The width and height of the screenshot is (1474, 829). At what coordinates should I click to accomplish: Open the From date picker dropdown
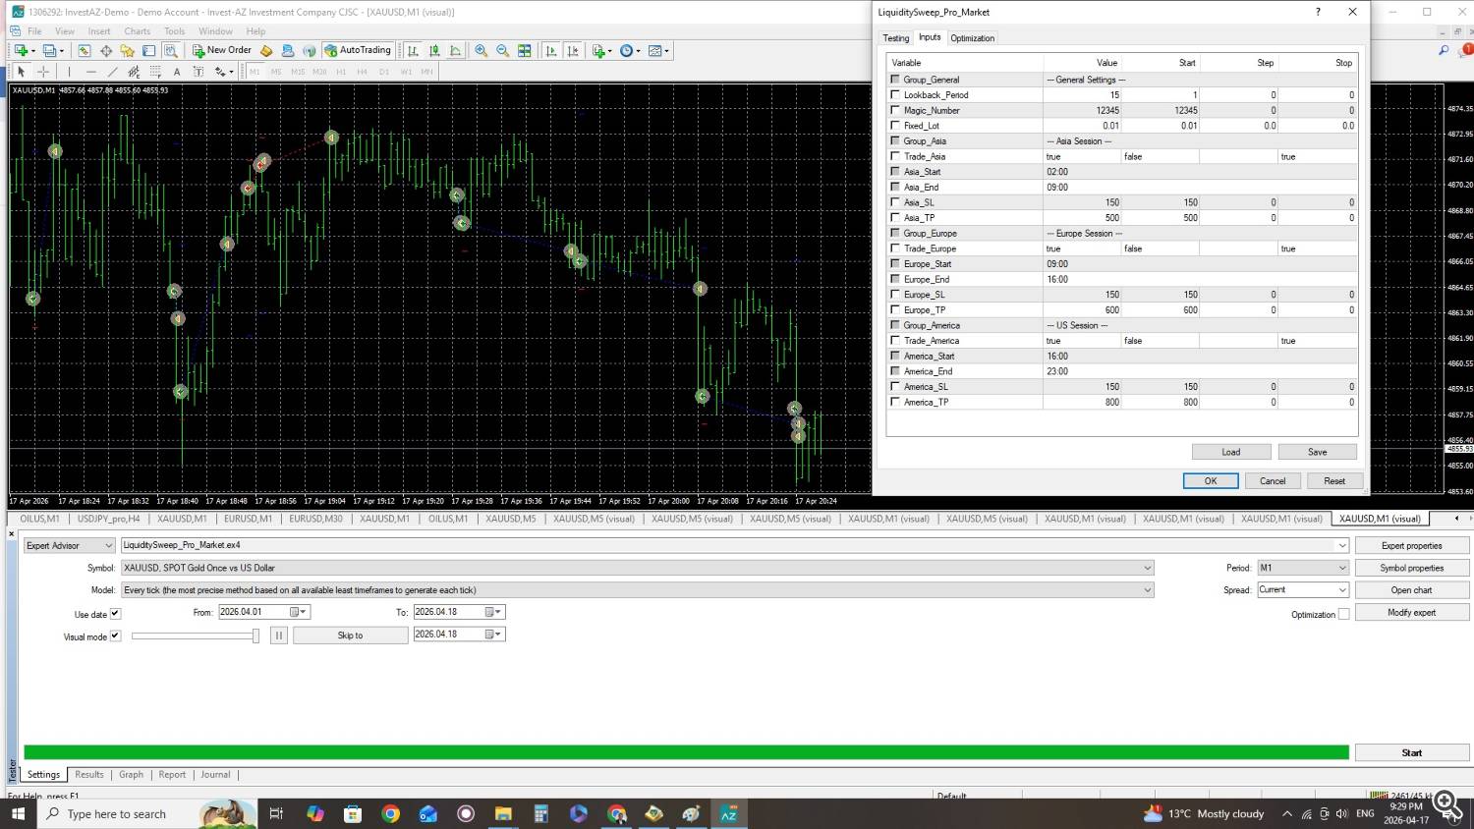pyautogui.click(x=298, y=612)
